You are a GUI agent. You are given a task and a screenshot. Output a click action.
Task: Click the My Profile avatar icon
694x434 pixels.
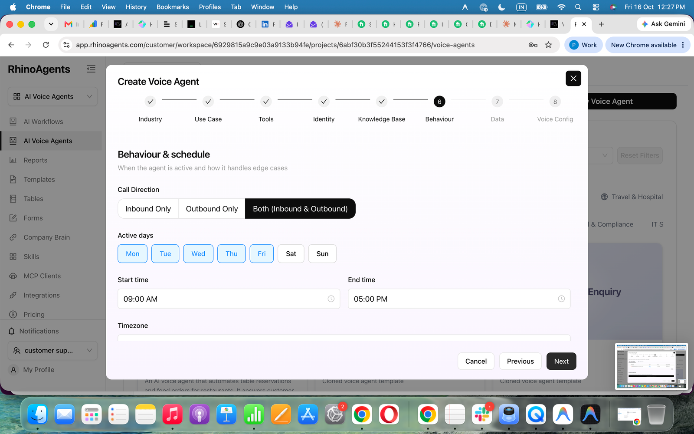tap(13, 370)
